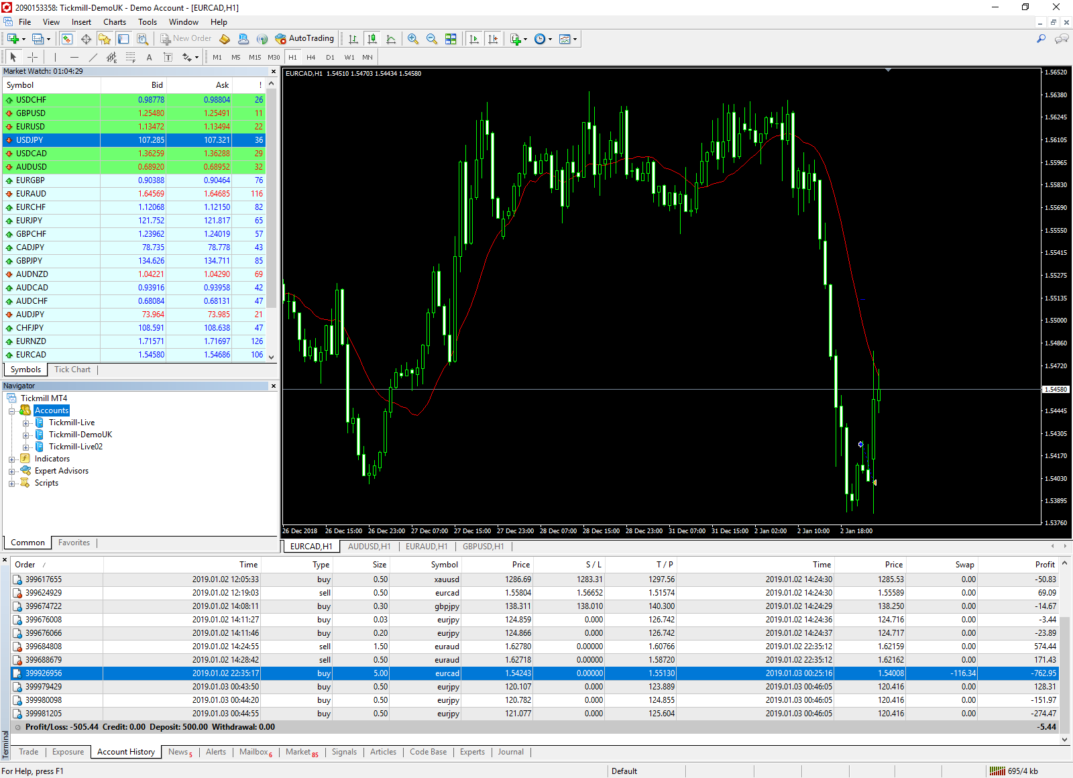
Task: Switch to the Favorites tab in Navigator
Action: click(x=74, y=543)
